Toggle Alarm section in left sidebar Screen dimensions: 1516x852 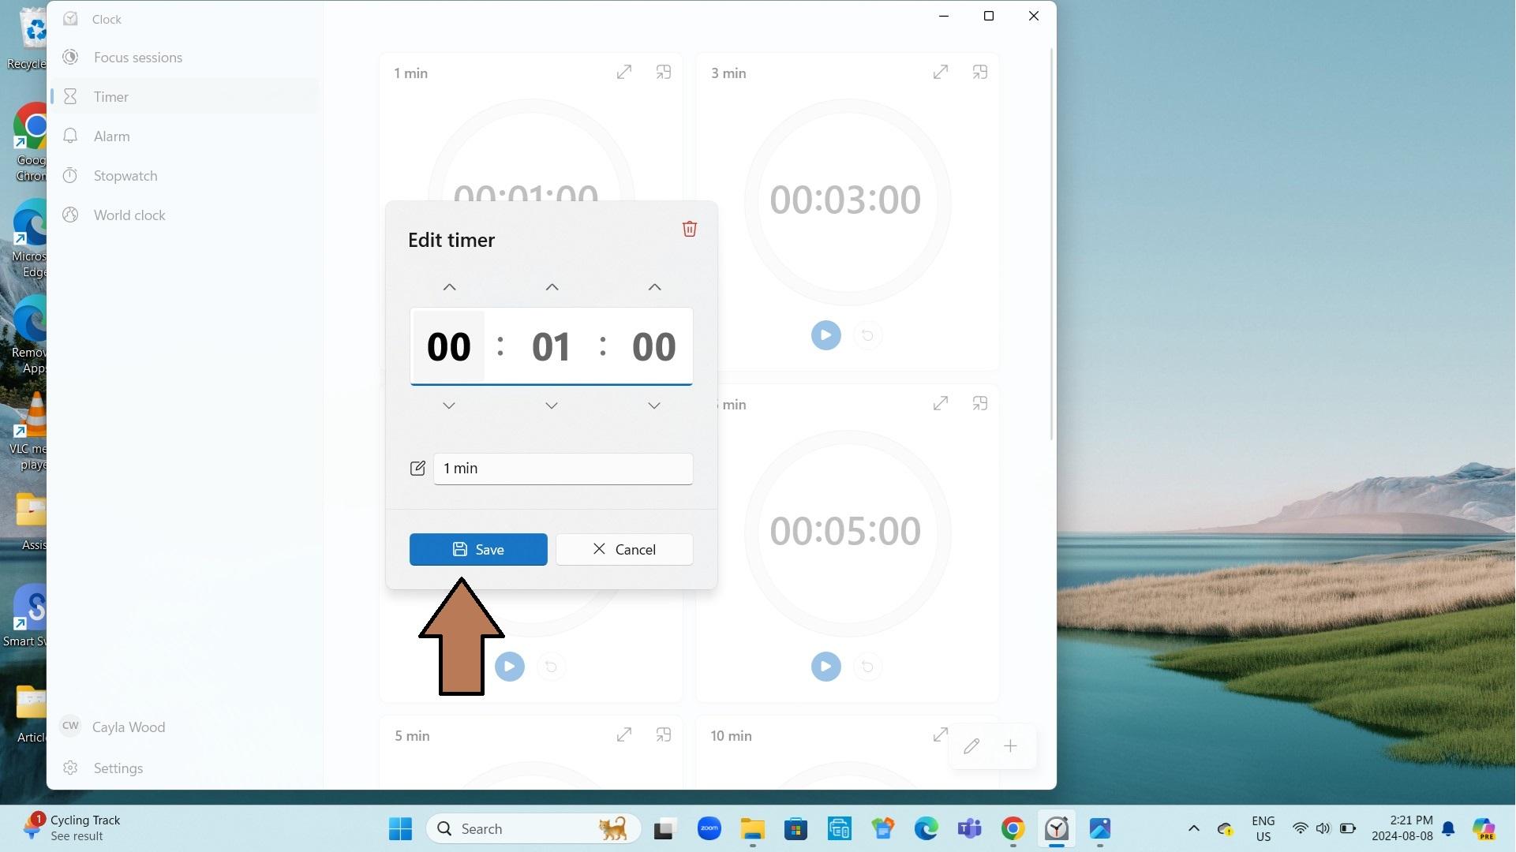click(111, 135)
